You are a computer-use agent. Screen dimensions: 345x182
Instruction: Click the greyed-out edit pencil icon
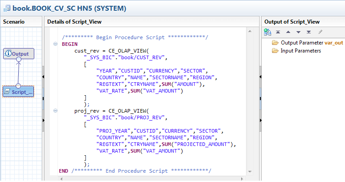tap(320, 32)
